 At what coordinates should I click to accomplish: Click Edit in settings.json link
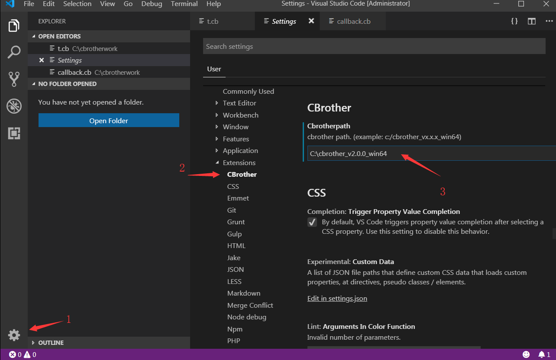tap(337, 299)
